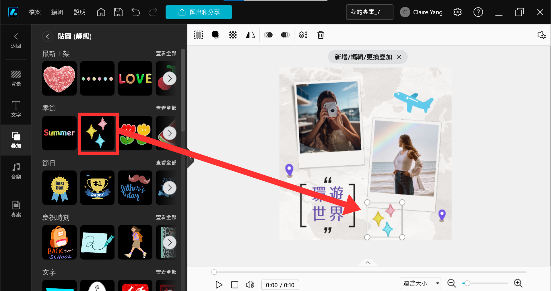551x291 pixels.
Task: Zoom in with magnifier plus icon
Action: pyautogui.click(x=518, y=284)
